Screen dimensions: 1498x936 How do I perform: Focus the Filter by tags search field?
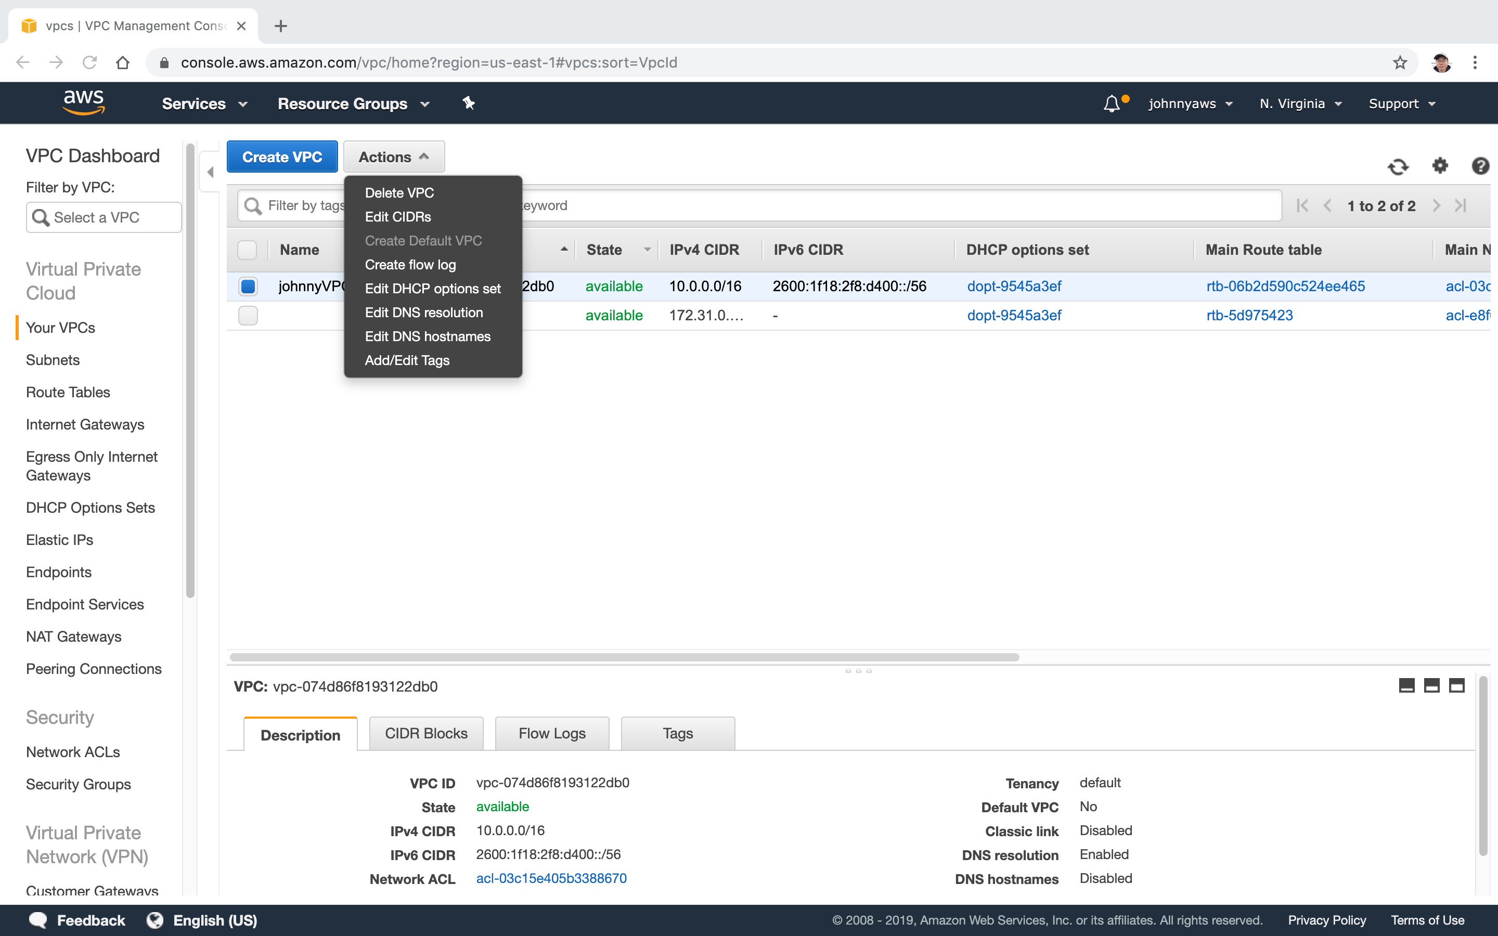click(759, 205)
